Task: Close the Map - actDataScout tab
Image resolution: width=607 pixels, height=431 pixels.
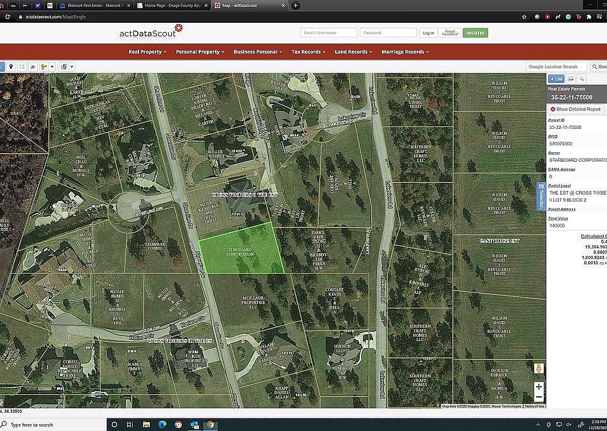Action: tap(283, 6)
